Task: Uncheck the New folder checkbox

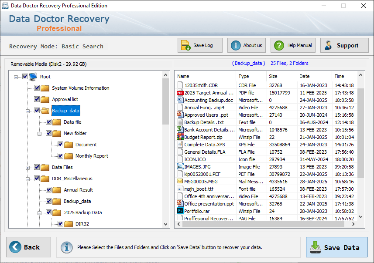Action: (48, 133)
